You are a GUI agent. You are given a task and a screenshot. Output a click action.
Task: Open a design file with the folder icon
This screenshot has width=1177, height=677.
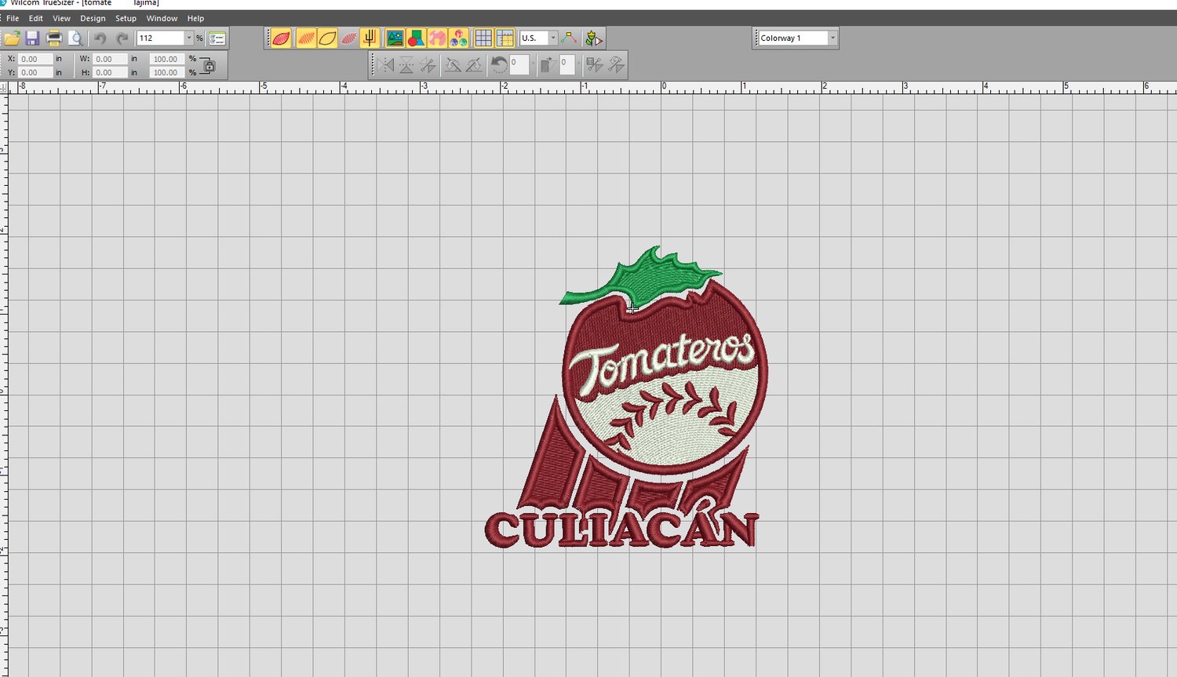tap(12, 38)
